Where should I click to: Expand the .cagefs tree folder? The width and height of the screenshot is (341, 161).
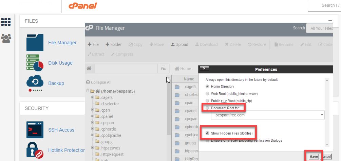[x=92, y=97]
